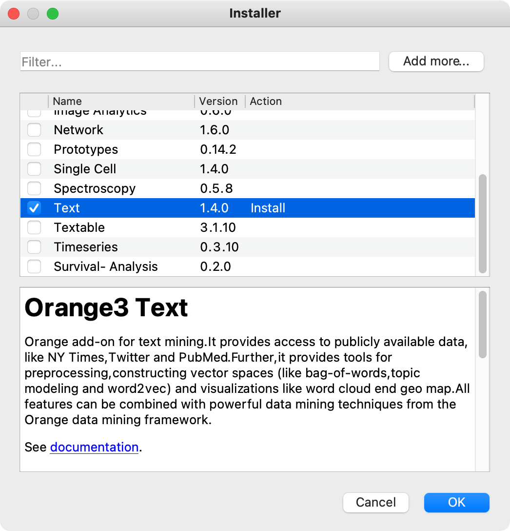
Task: Click version 0.14.2 of Prototypes
Action: [218, 149]
